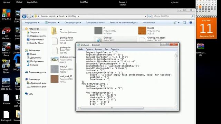Select the floor06 JPEG thumbnail
Image resolution: width=221 pixels, height=124 pixels.
142,31
